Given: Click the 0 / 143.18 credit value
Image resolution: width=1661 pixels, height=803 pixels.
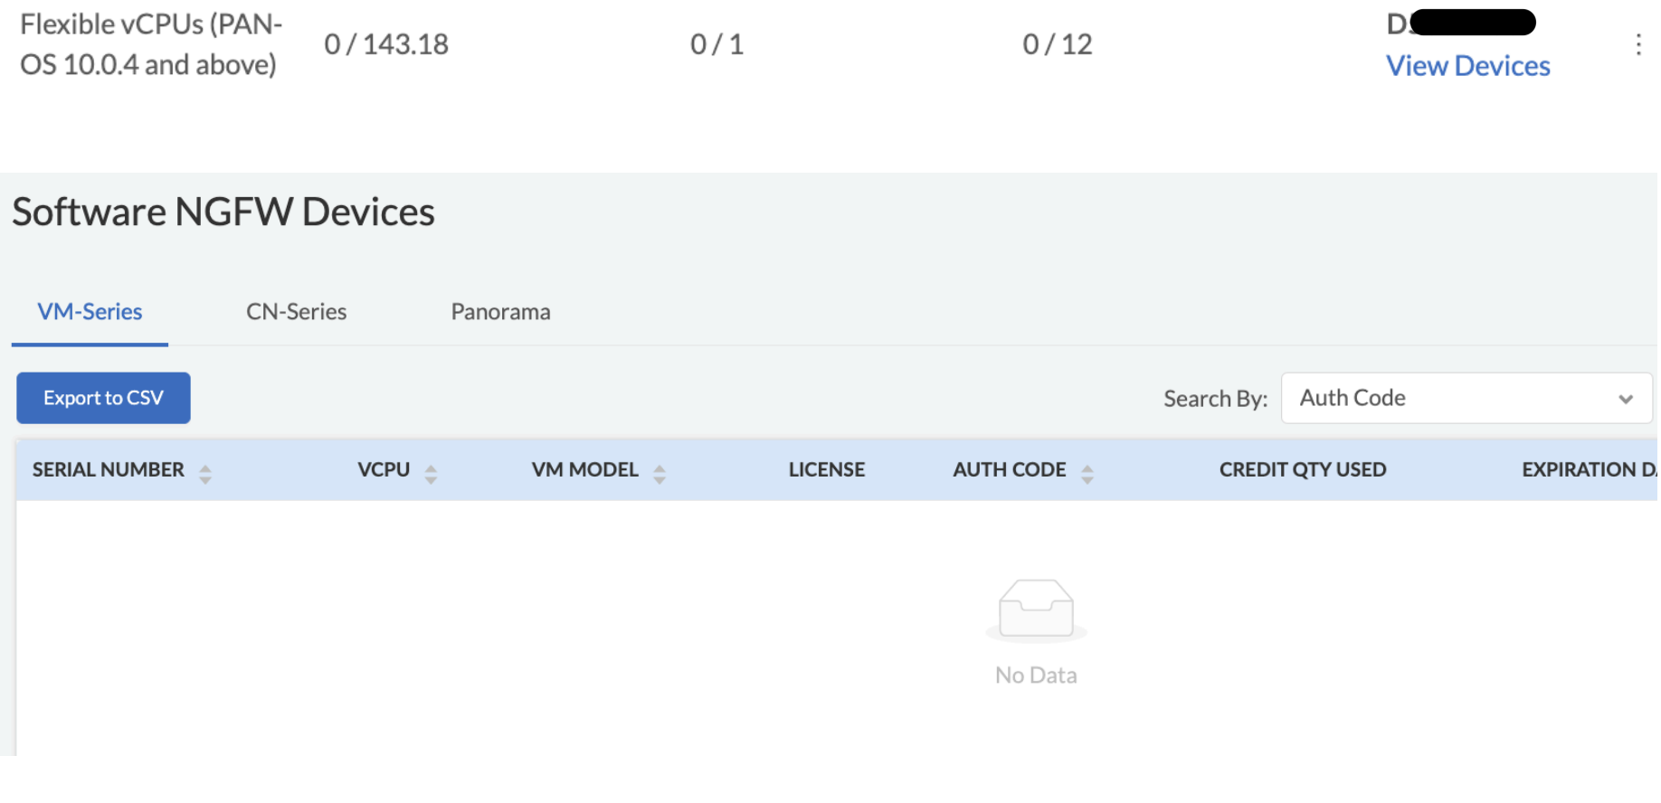Looking at the screenshot, I should tap(386, 44).
